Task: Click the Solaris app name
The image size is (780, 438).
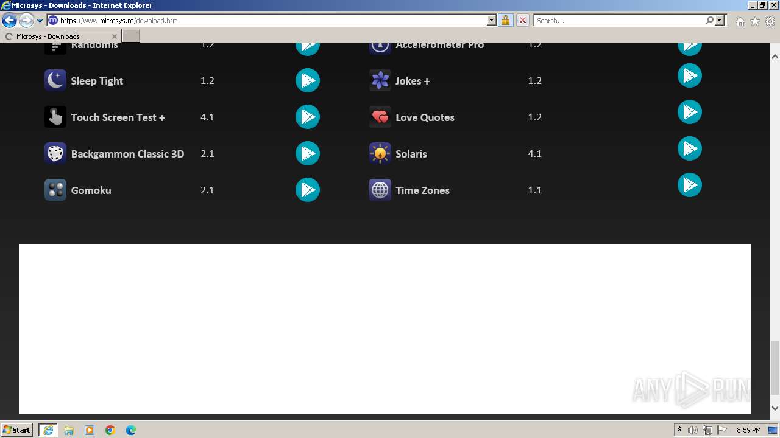Action: [411, 154]
